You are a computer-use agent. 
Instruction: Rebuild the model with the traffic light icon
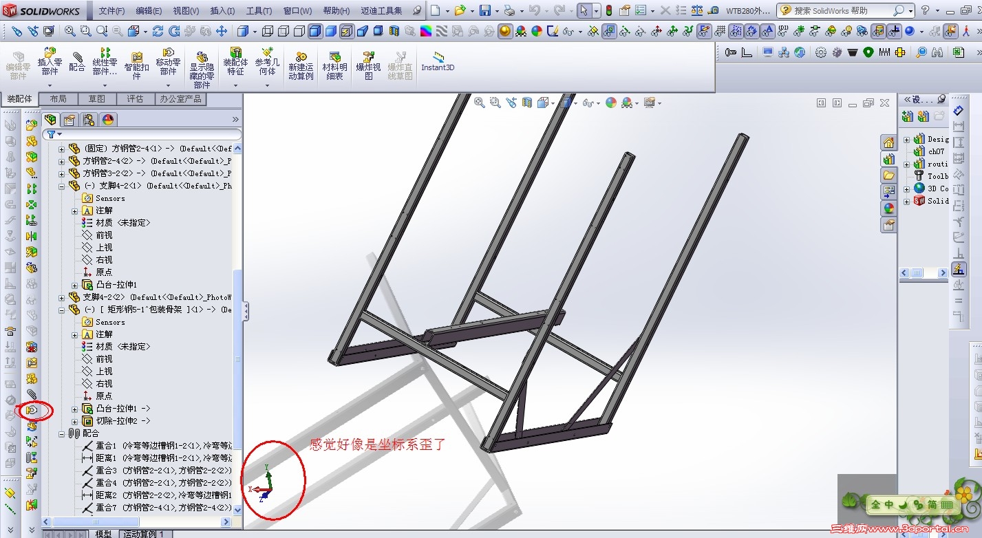[609, 10]
